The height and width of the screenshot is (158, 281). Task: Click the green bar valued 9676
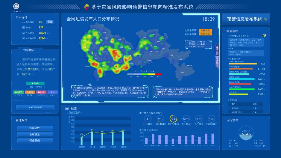click(x=242, y=89)
